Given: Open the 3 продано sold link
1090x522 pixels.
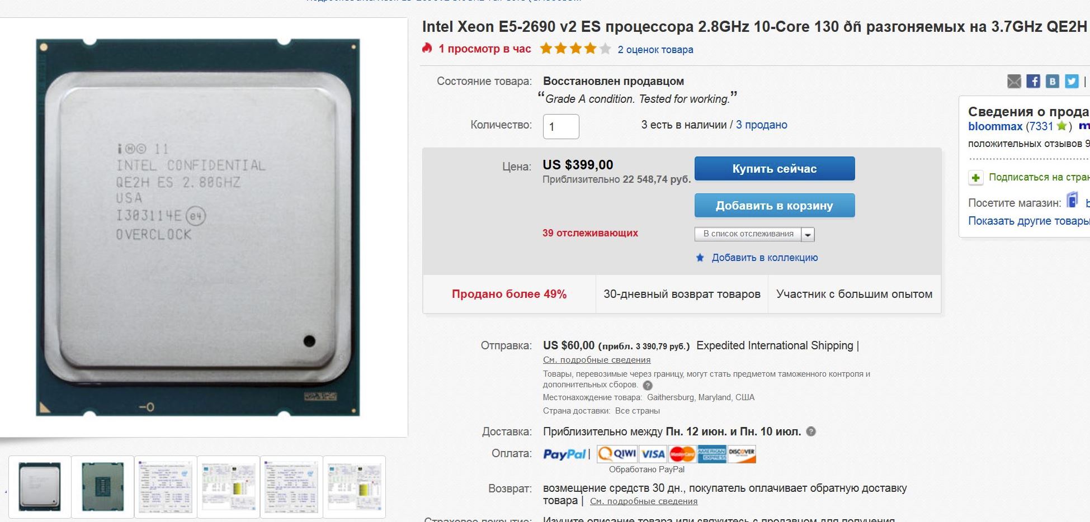Looking at the screenshot, I should pos(762,125).
